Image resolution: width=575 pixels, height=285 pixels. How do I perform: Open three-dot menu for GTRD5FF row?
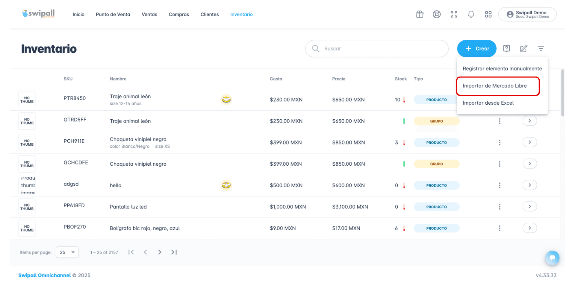(x=500, y=121)
